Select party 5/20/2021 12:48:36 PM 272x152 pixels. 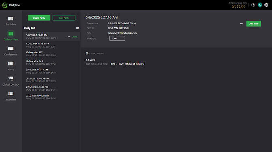[52, 80]
